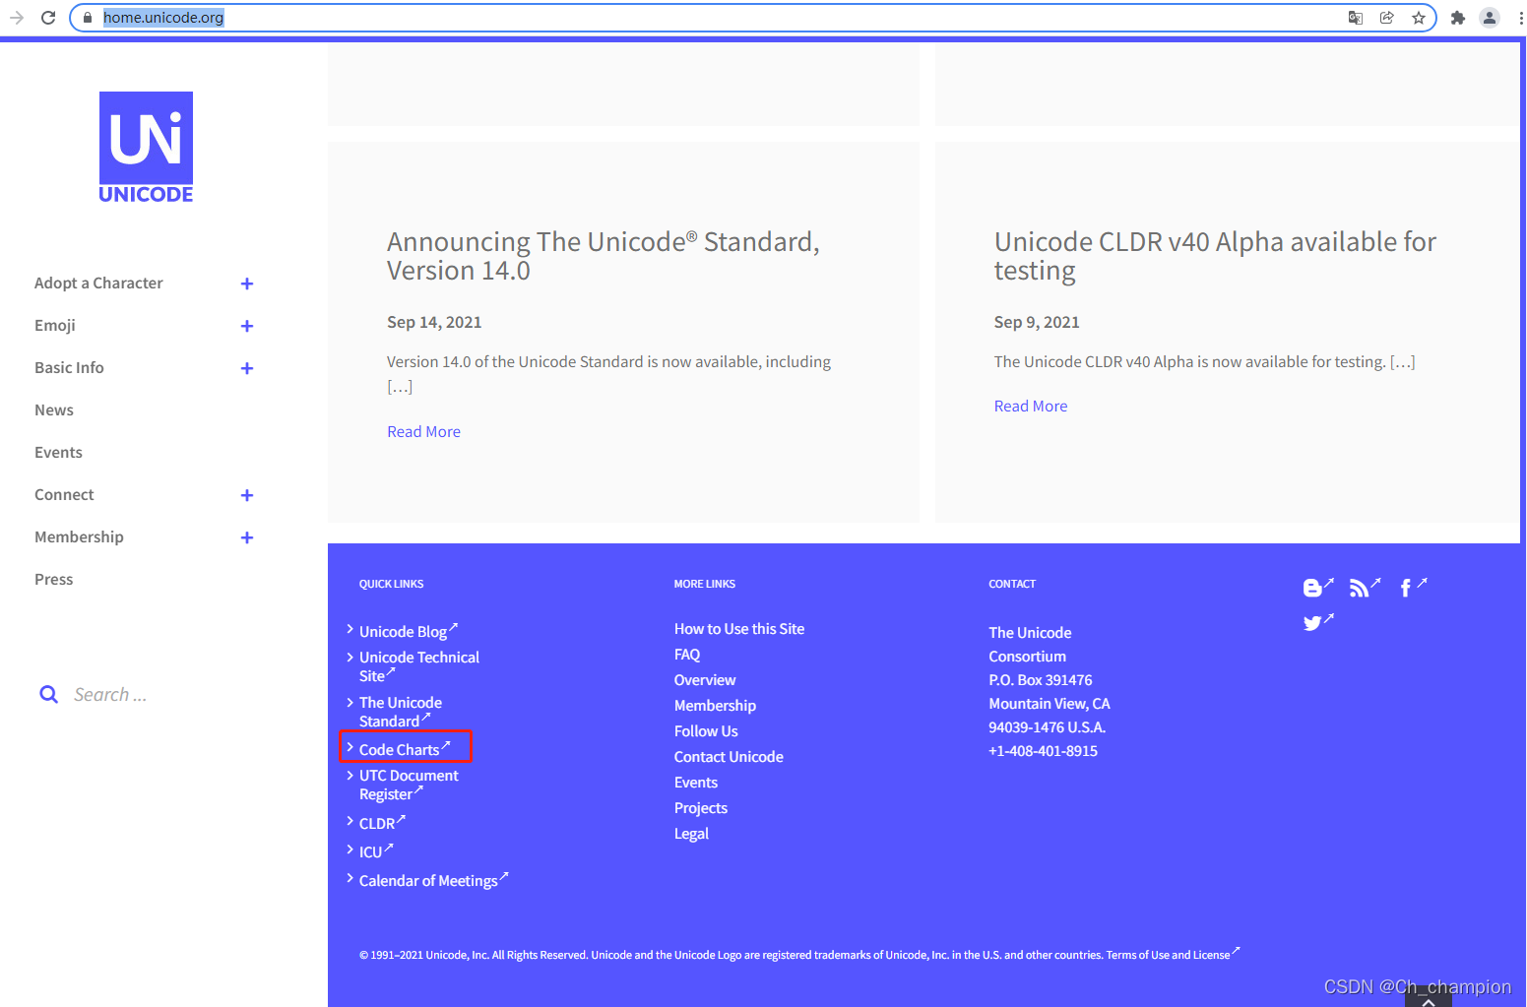Click the share icon in the address bar
Viewport: 1527px width, 1007px height.
coord(1386,18)
